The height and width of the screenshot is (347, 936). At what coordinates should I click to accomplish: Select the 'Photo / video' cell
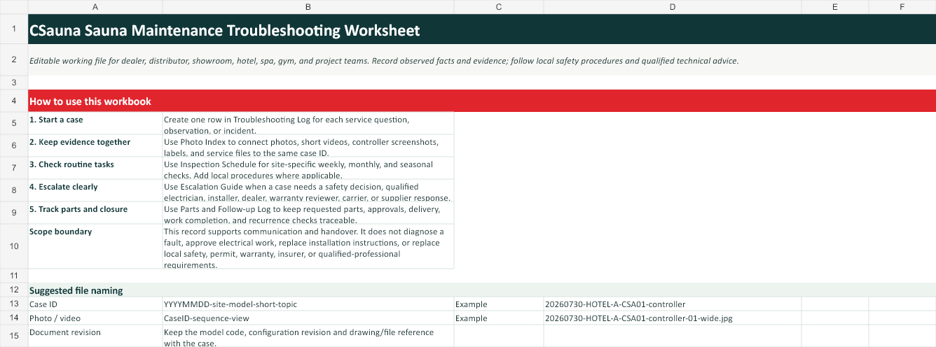tap(95, 318)
